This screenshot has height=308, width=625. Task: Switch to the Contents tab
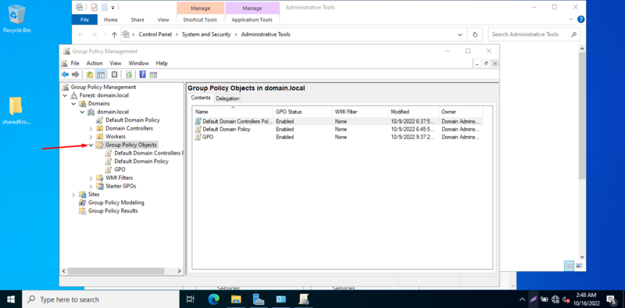pos(201,98)
